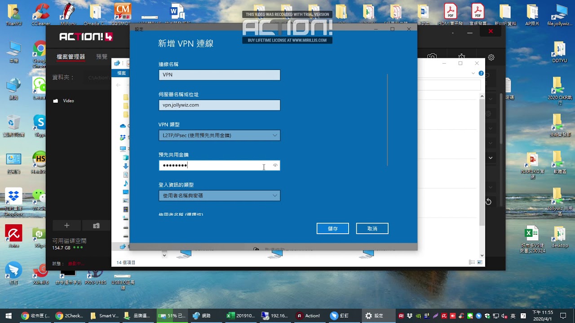Click the volume speaker tray icon
Viewport: 575px width, 323px height.
coord(504,316)
